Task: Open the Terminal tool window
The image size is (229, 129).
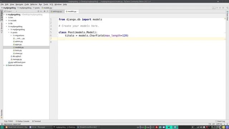Action: [x=36, y=121]
